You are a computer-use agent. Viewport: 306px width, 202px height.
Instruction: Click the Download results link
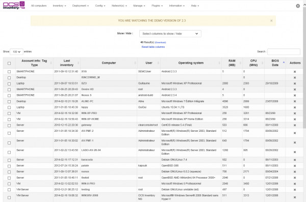coord(161,42)
